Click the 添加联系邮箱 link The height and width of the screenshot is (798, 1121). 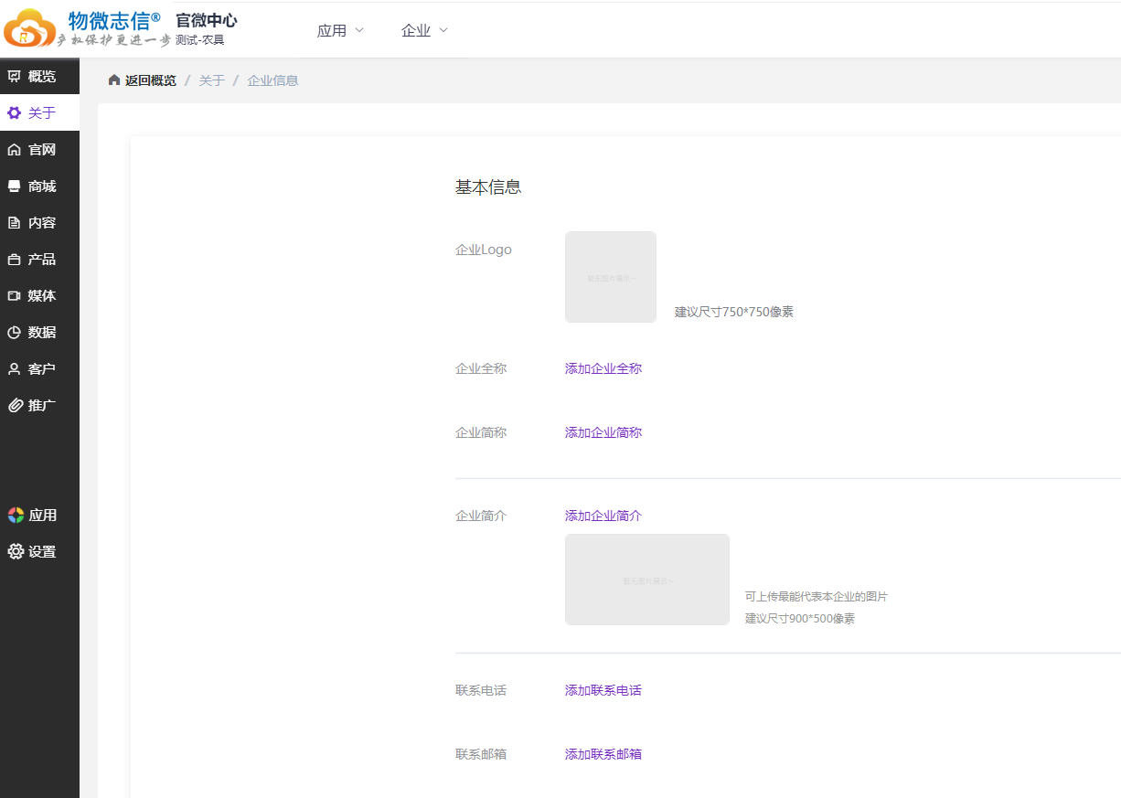pyautogui.click(x=603, y=754)
